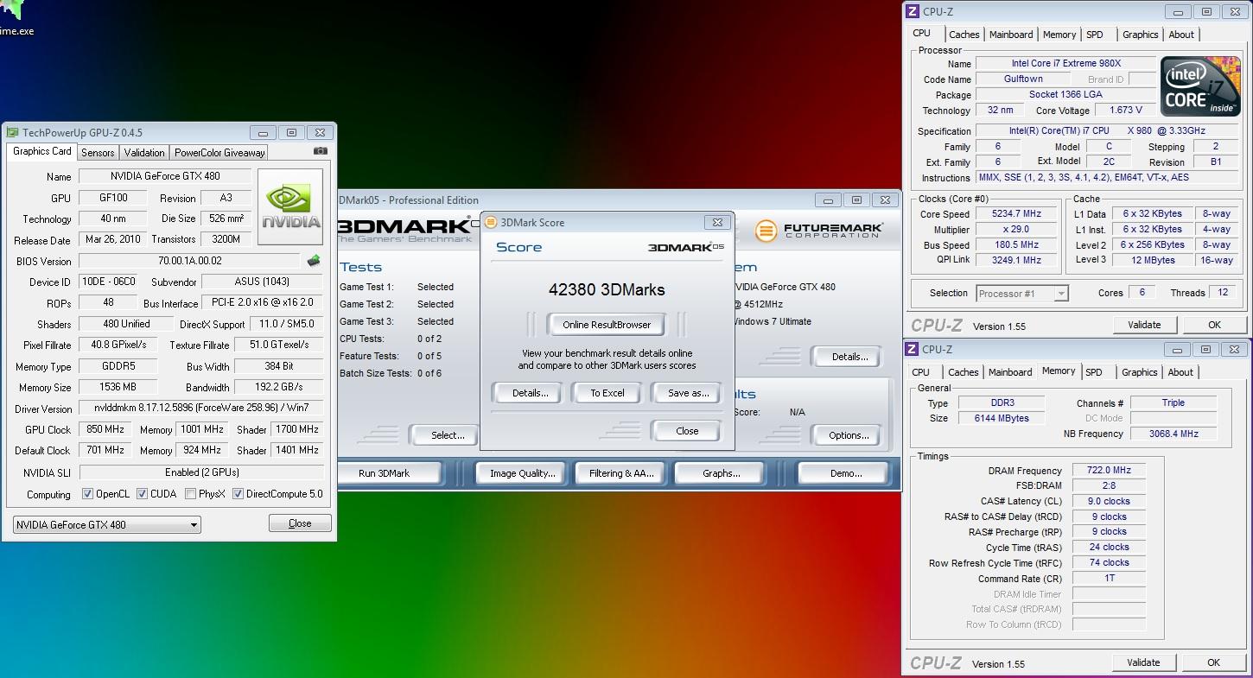Click the BIOS save chip icon in GPU-Z
The height and width of the screenshot is (678, 1253).
coord(314,261)
